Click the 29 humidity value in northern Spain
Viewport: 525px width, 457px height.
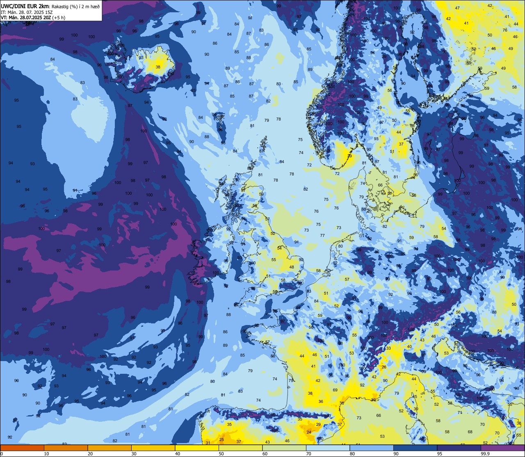pos(318,425)
